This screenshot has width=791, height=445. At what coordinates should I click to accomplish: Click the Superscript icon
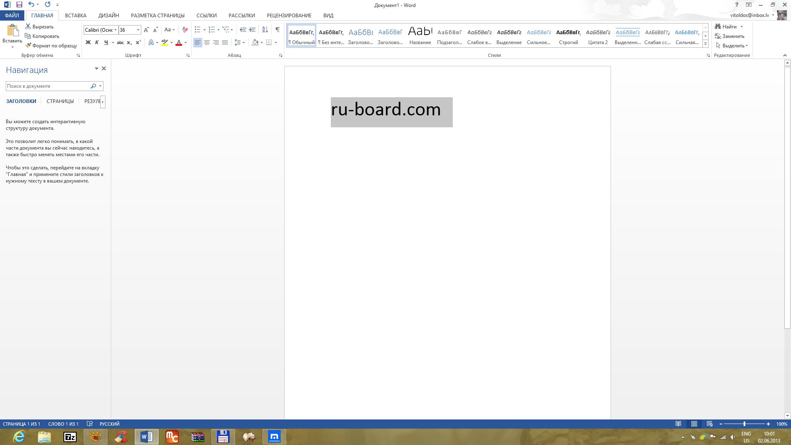[138, 42]
